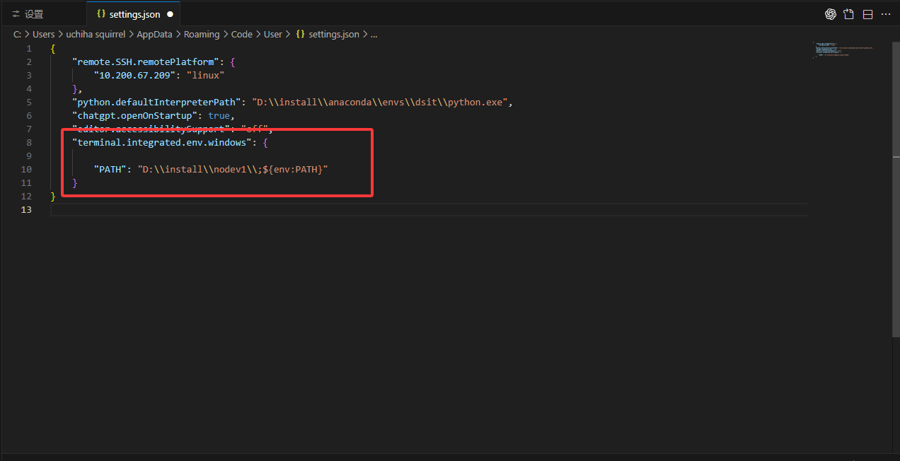Click the sliders icon on the 设置 tab
This screenshot has height=461, width=900.
pyautogui.click(x=16, y=13)
